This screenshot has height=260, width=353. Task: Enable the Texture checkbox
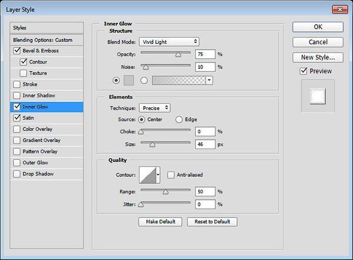pos(24,73)
